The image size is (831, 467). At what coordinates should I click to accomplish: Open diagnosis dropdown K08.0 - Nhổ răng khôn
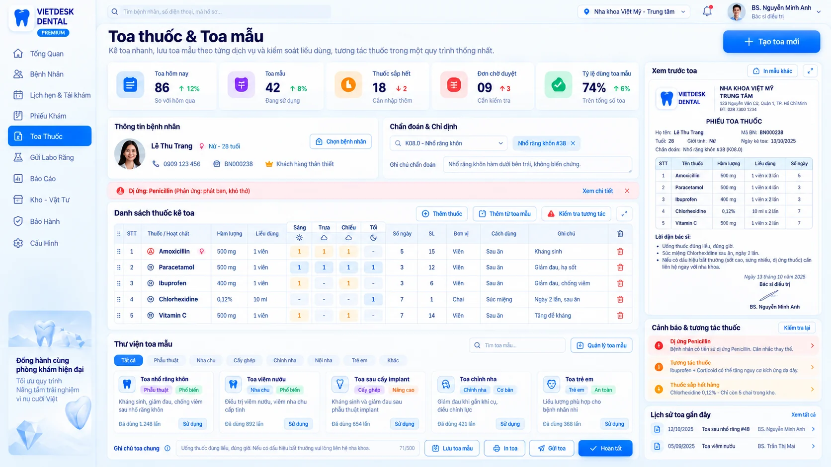448,143
